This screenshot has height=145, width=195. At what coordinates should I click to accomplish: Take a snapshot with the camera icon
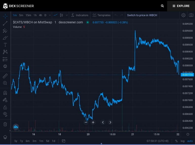pyautogui.click(x=191, y=15)
